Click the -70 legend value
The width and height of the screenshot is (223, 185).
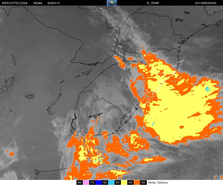click(x=92, y=182)
